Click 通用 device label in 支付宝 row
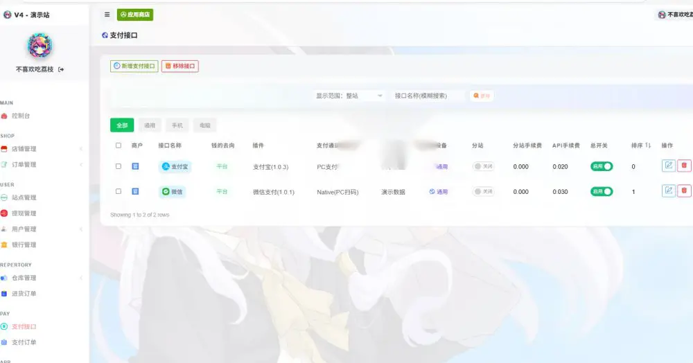693x363 pixels. click(x=441, y=166)
